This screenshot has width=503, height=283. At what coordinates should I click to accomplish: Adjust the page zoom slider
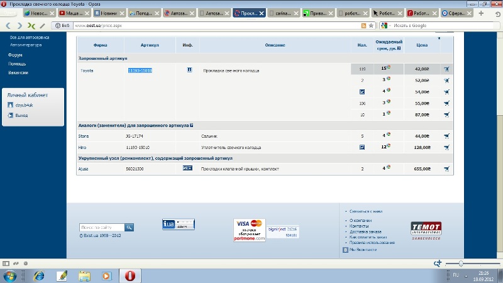(x=462, y=263)
